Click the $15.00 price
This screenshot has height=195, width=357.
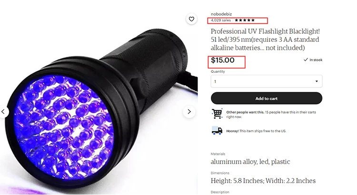[x=223, y=60]
